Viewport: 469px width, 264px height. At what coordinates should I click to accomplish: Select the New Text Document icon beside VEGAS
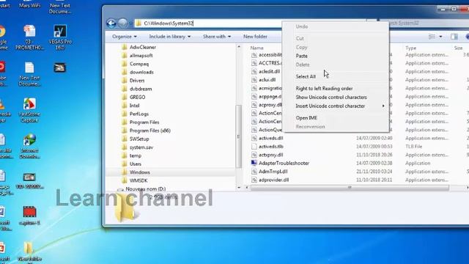point(29,73)
